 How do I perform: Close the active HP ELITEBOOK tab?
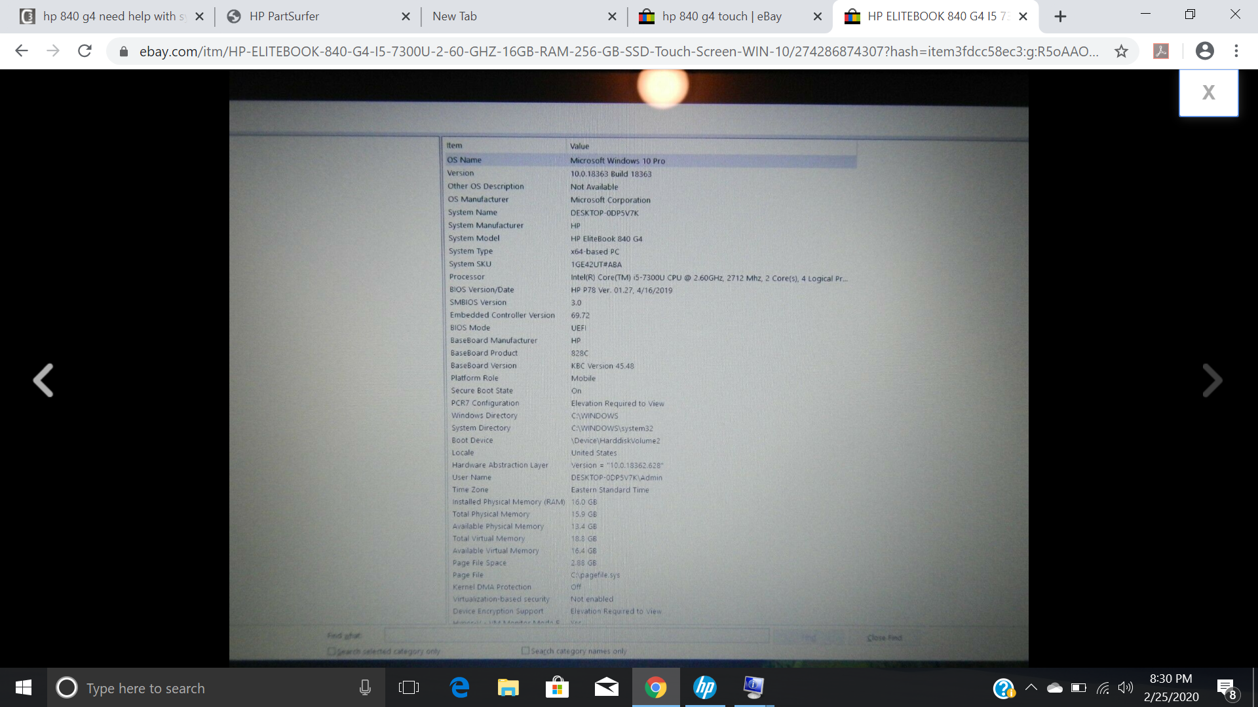coord(1023,16)
